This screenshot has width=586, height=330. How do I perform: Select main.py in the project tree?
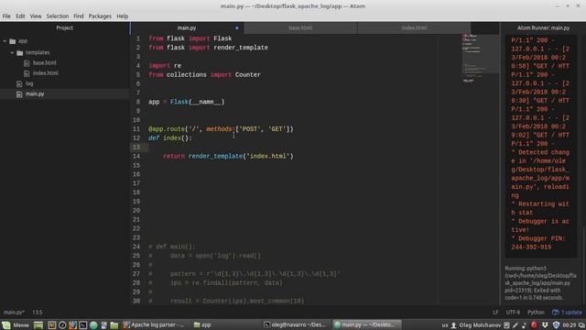click(x=35, y=93)
